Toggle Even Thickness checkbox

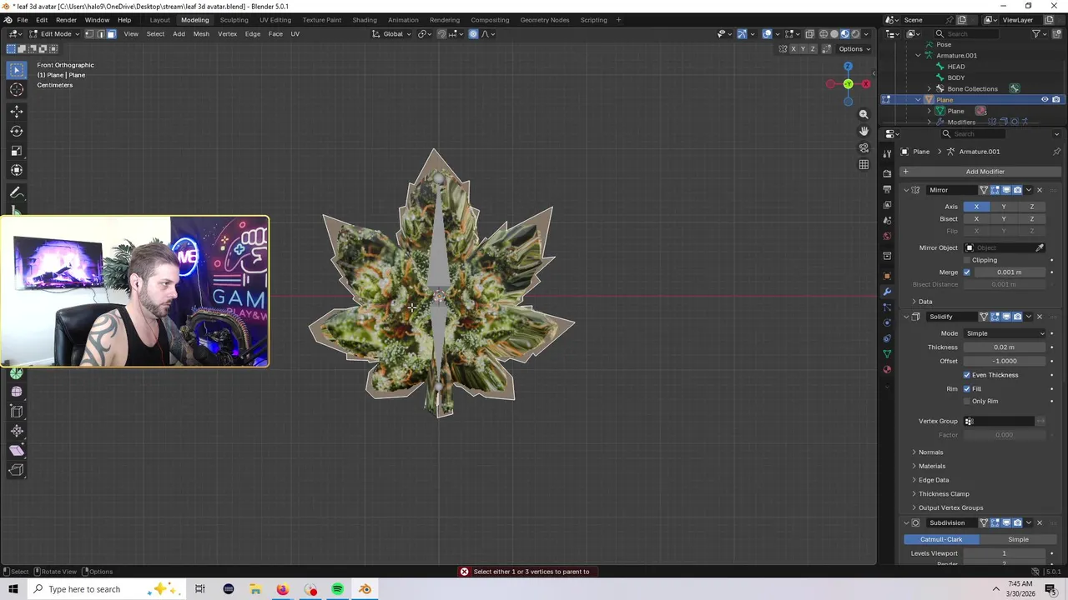(x=967, y=375)
